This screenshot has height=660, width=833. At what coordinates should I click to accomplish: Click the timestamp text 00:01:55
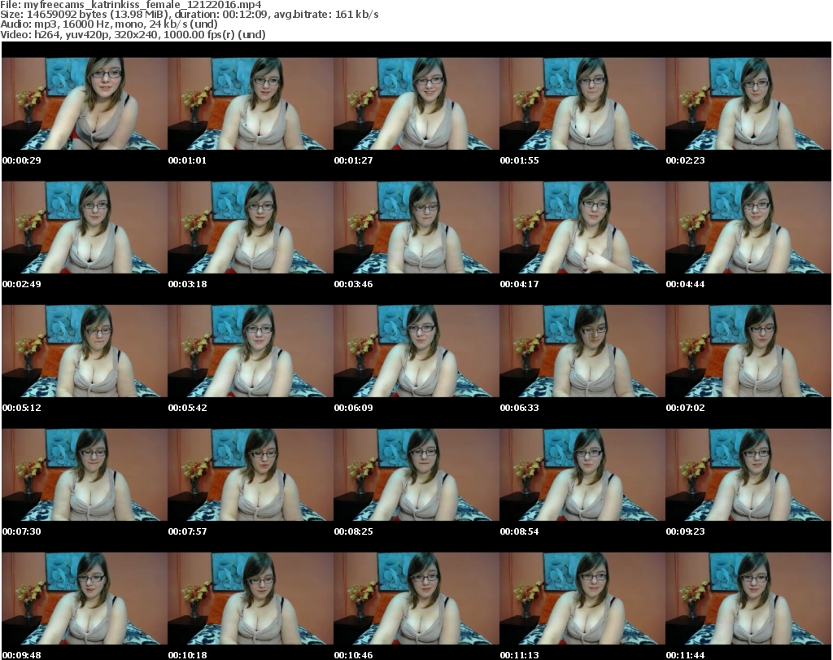coord(520,160)
